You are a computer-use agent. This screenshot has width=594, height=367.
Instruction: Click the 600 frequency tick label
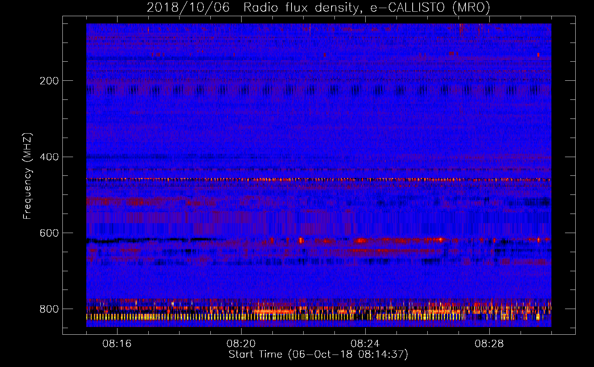click(x=49, y=233)
